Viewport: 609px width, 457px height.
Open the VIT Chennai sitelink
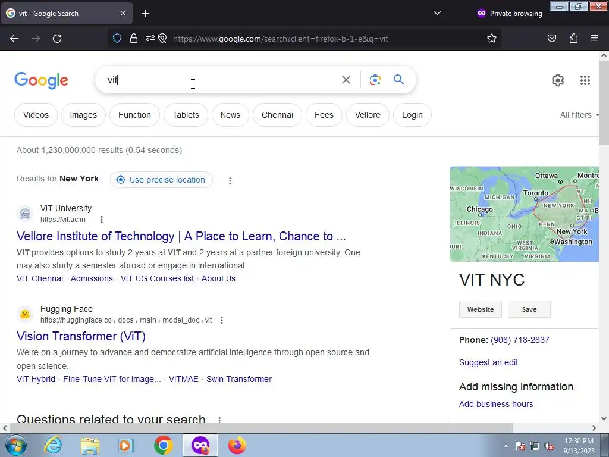pyautogui.click(x=40, y=278)
